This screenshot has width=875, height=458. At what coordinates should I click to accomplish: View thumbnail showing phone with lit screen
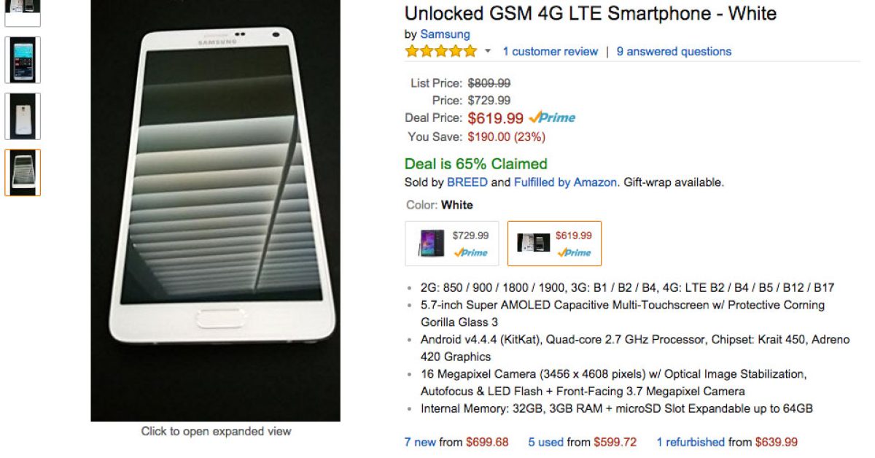(23, 60)
